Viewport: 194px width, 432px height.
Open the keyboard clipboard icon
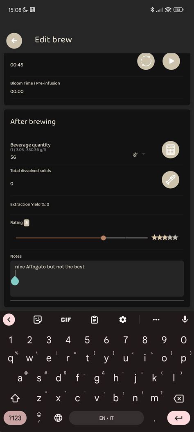click(x=94, y=320)
